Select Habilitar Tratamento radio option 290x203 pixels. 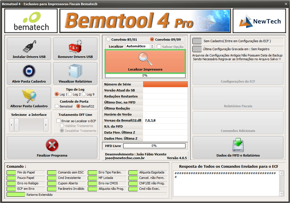click(x=62, y=126)
